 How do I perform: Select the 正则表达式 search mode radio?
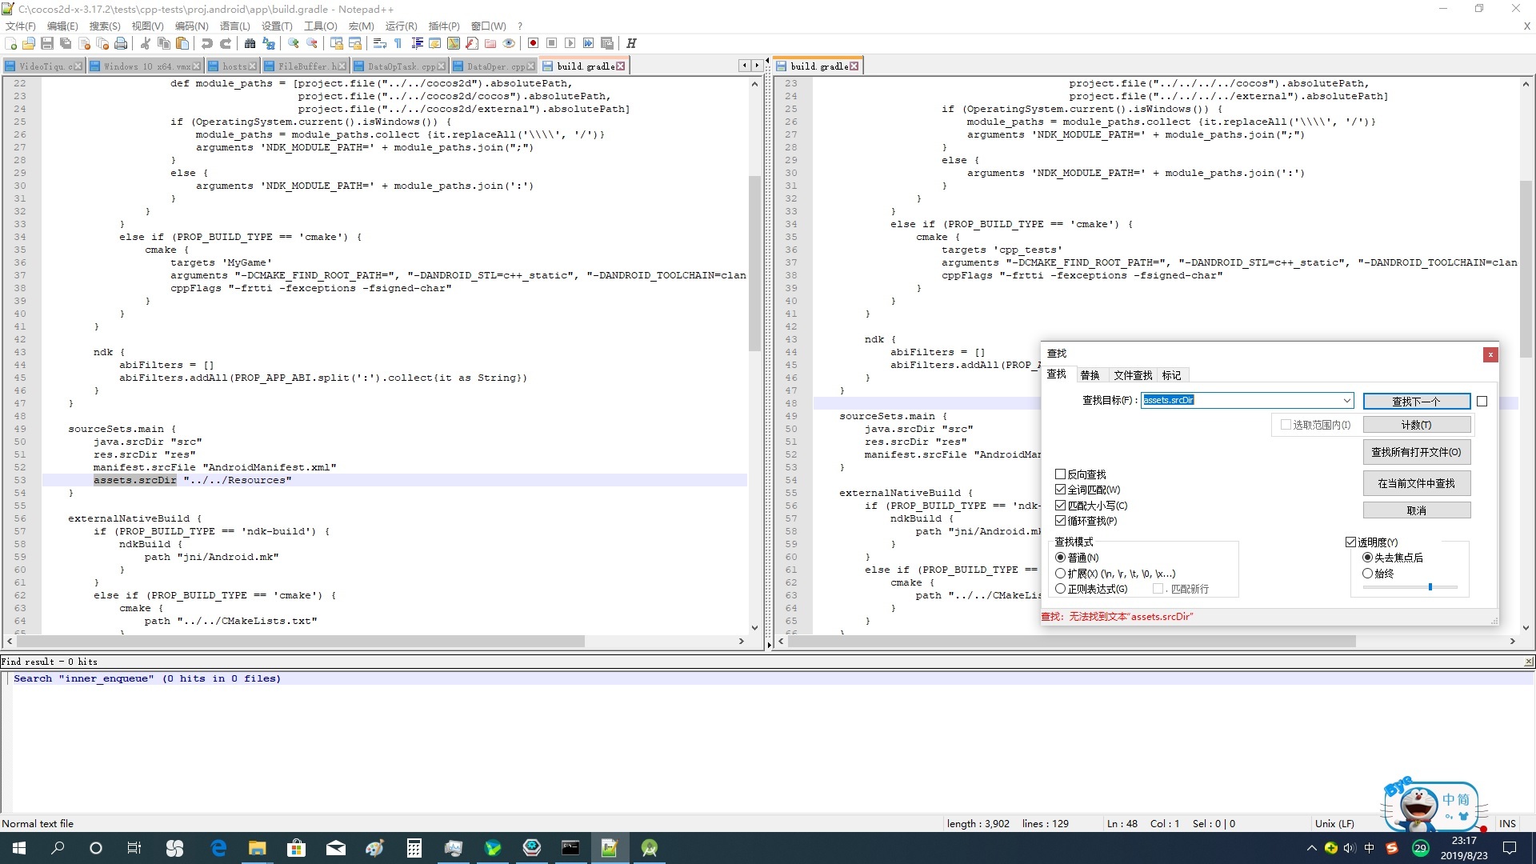[1061, 589]
